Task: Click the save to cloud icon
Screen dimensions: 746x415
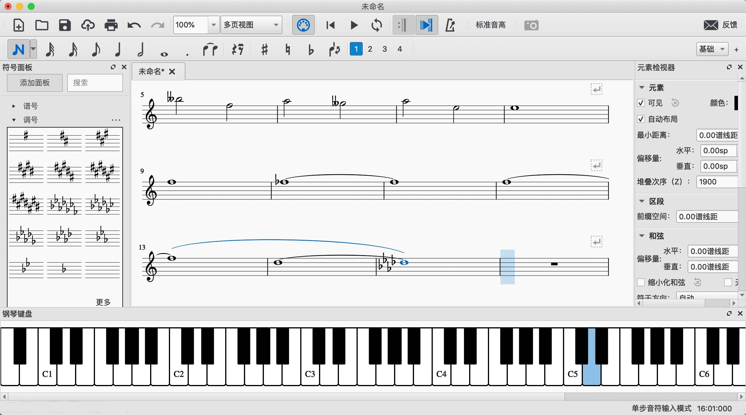Action: click(88, 25)
